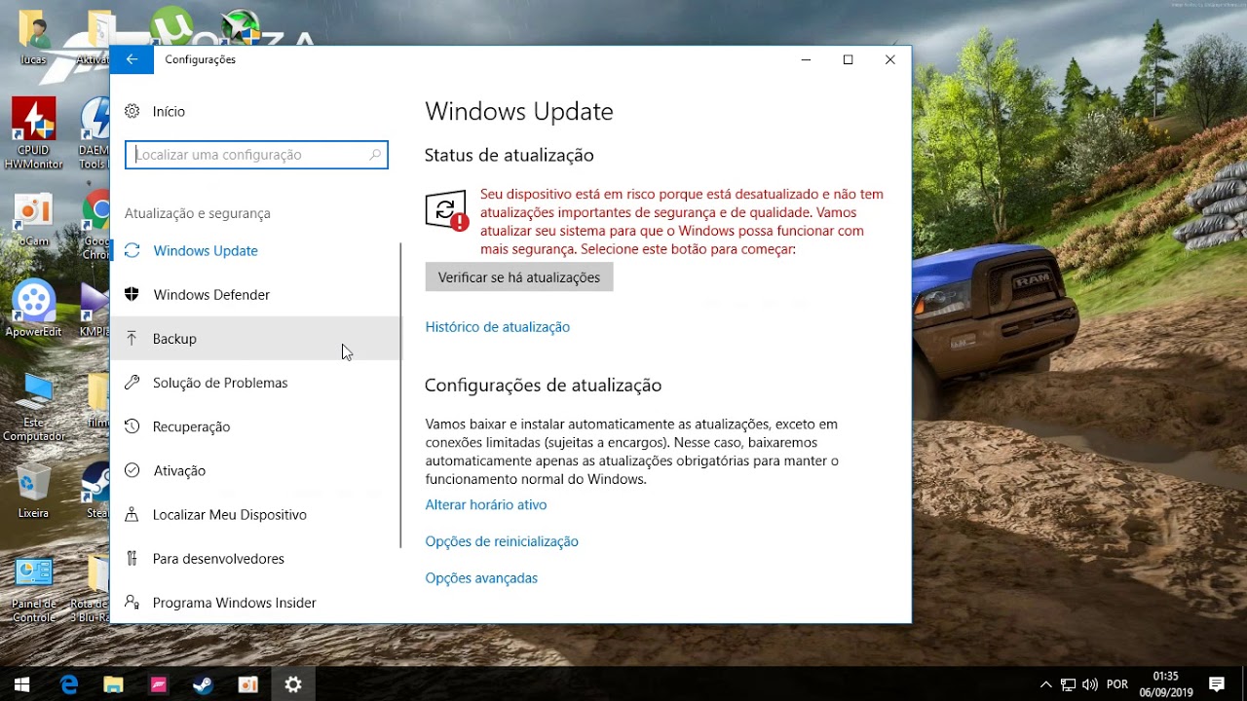Viewport: 1247px width, 701px height.
Task: Select the oCam desktop icon
Action: pyautogui.click(x=33, y=220)
